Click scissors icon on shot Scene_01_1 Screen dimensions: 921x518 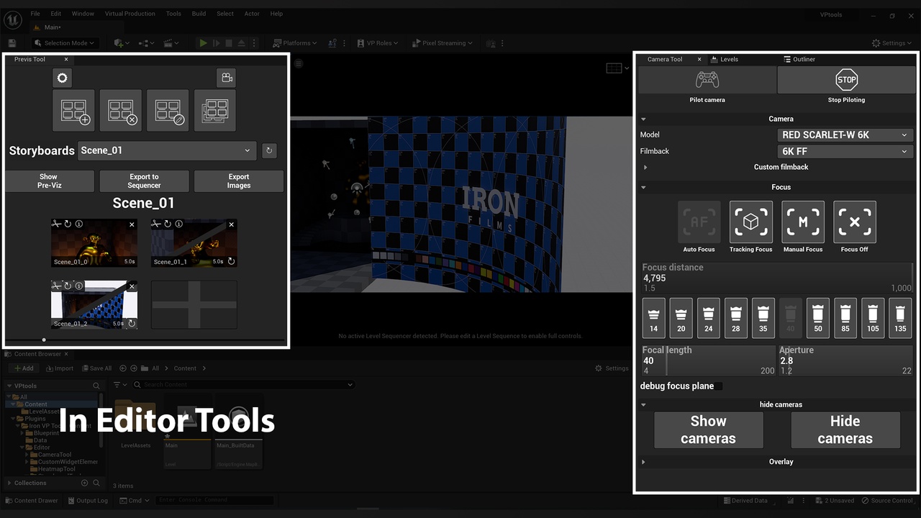(156, 224)
